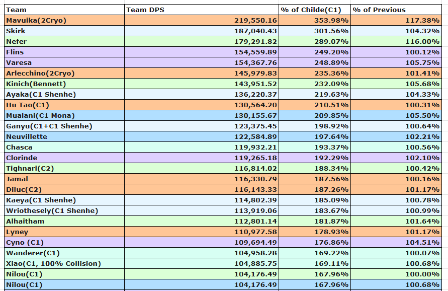Select the Lyney team cell
The image size is (448, 291).
(64, 232)
